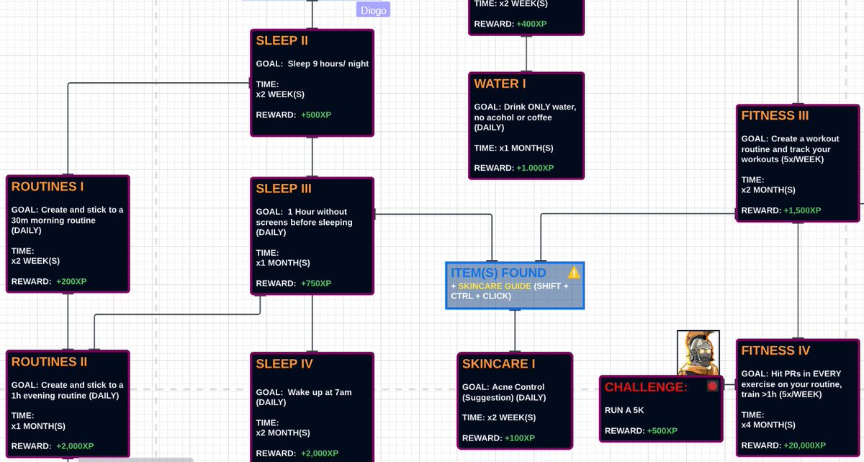
Task: Click the WATER I 'TIME: x1 MONTH(S)' line
Action: click(514, 148)
